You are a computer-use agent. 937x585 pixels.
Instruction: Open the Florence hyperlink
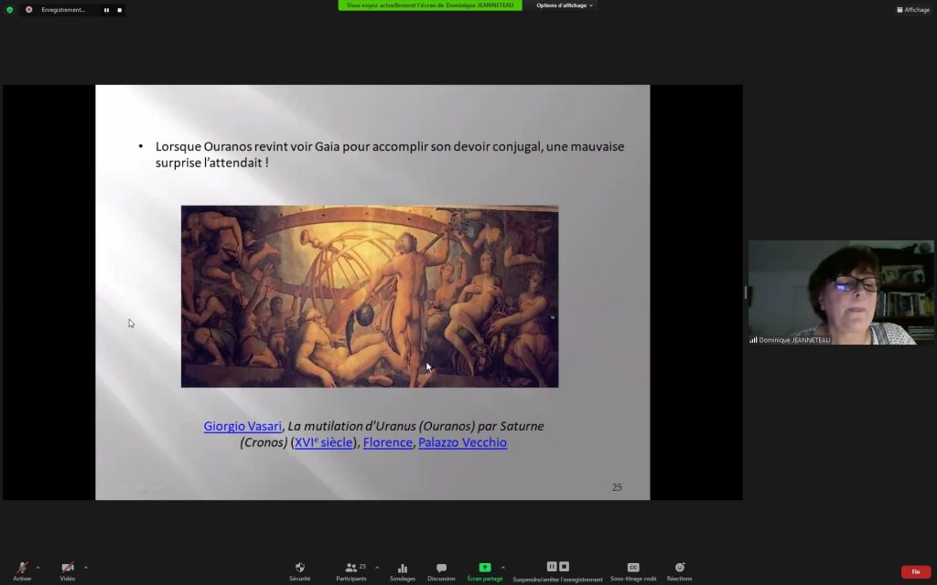pyautogui.click(x=388, y=442)
